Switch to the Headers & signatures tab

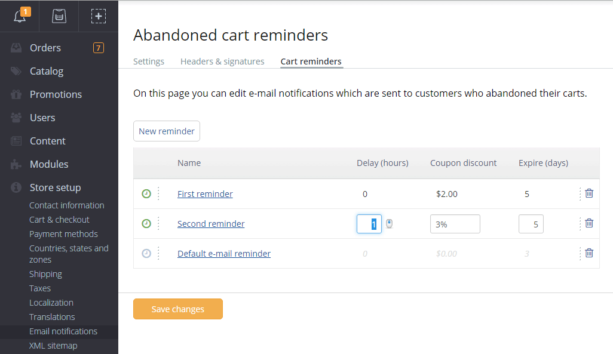(x=222, y=61)
